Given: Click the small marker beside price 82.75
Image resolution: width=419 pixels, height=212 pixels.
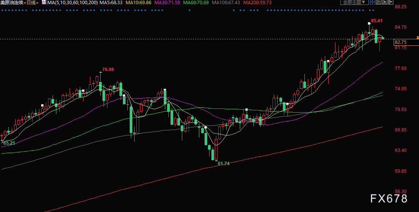Looking at the screenshot, I should pyautogui.click(x=417, y=38).
